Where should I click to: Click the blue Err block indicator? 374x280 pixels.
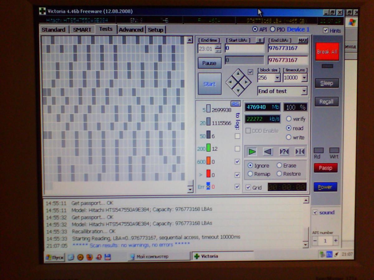click(x=209, y=187)
